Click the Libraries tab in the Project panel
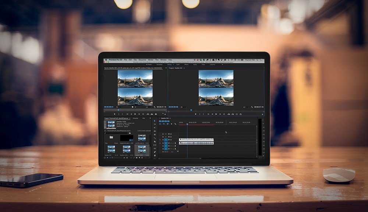The image size is (368, 212). 135,118
